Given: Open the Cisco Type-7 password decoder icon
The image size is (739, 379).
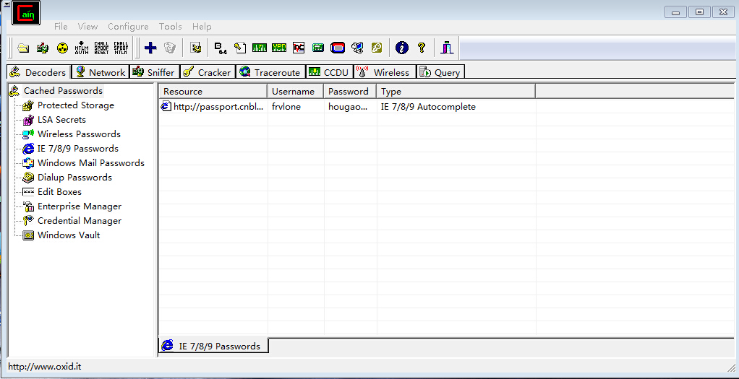Looking at the screenshot, I should 259,48.
